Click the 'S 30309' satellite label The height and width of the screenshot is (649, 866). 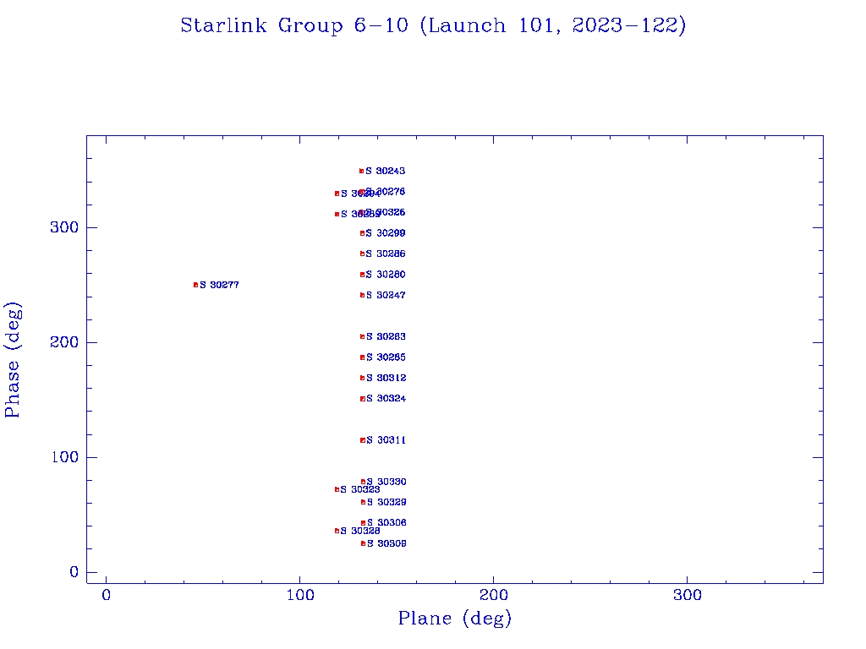point(386,543)
